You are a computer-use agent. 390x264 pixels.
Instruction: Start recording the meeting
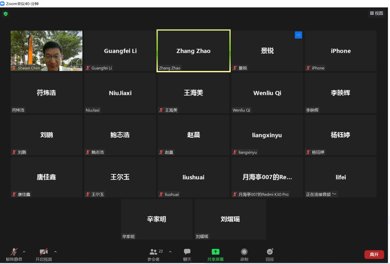pyautogui.click(x=244, y=255)
